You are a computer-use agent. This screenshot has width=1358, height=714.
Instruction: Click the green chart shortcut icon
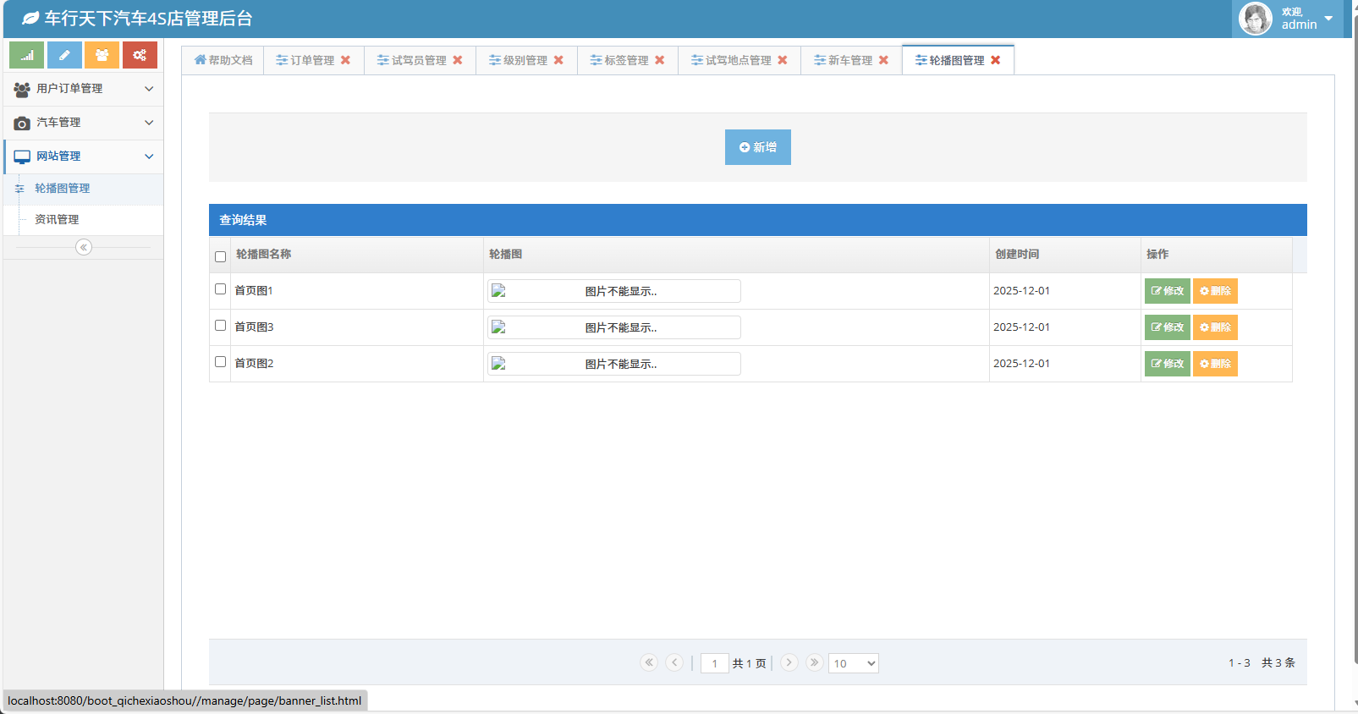26,55
